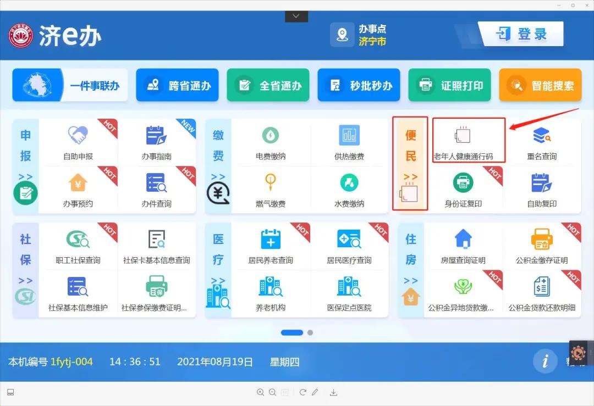Select the 房屋查询证明 house icon

[x=463, y=239]
